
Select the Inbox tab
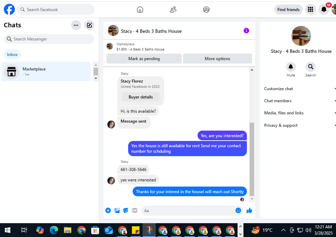12,55
